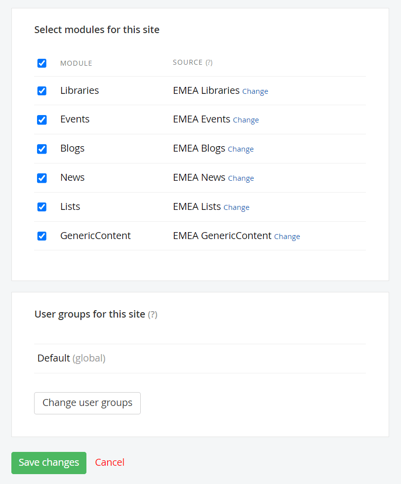Uncheck the Events module checkbox
This screenshot has width=401, height=484.
point(42,120)
